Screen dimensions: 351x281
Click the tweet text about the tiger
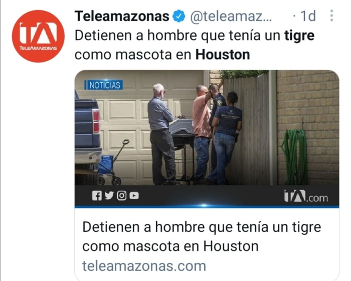(x=195, y=45)
